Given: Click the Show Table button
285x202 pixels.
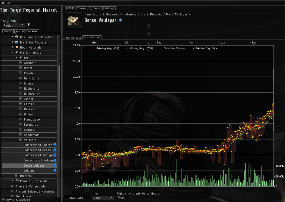Looking at the screenshot, I should click(x=76, y=198).
